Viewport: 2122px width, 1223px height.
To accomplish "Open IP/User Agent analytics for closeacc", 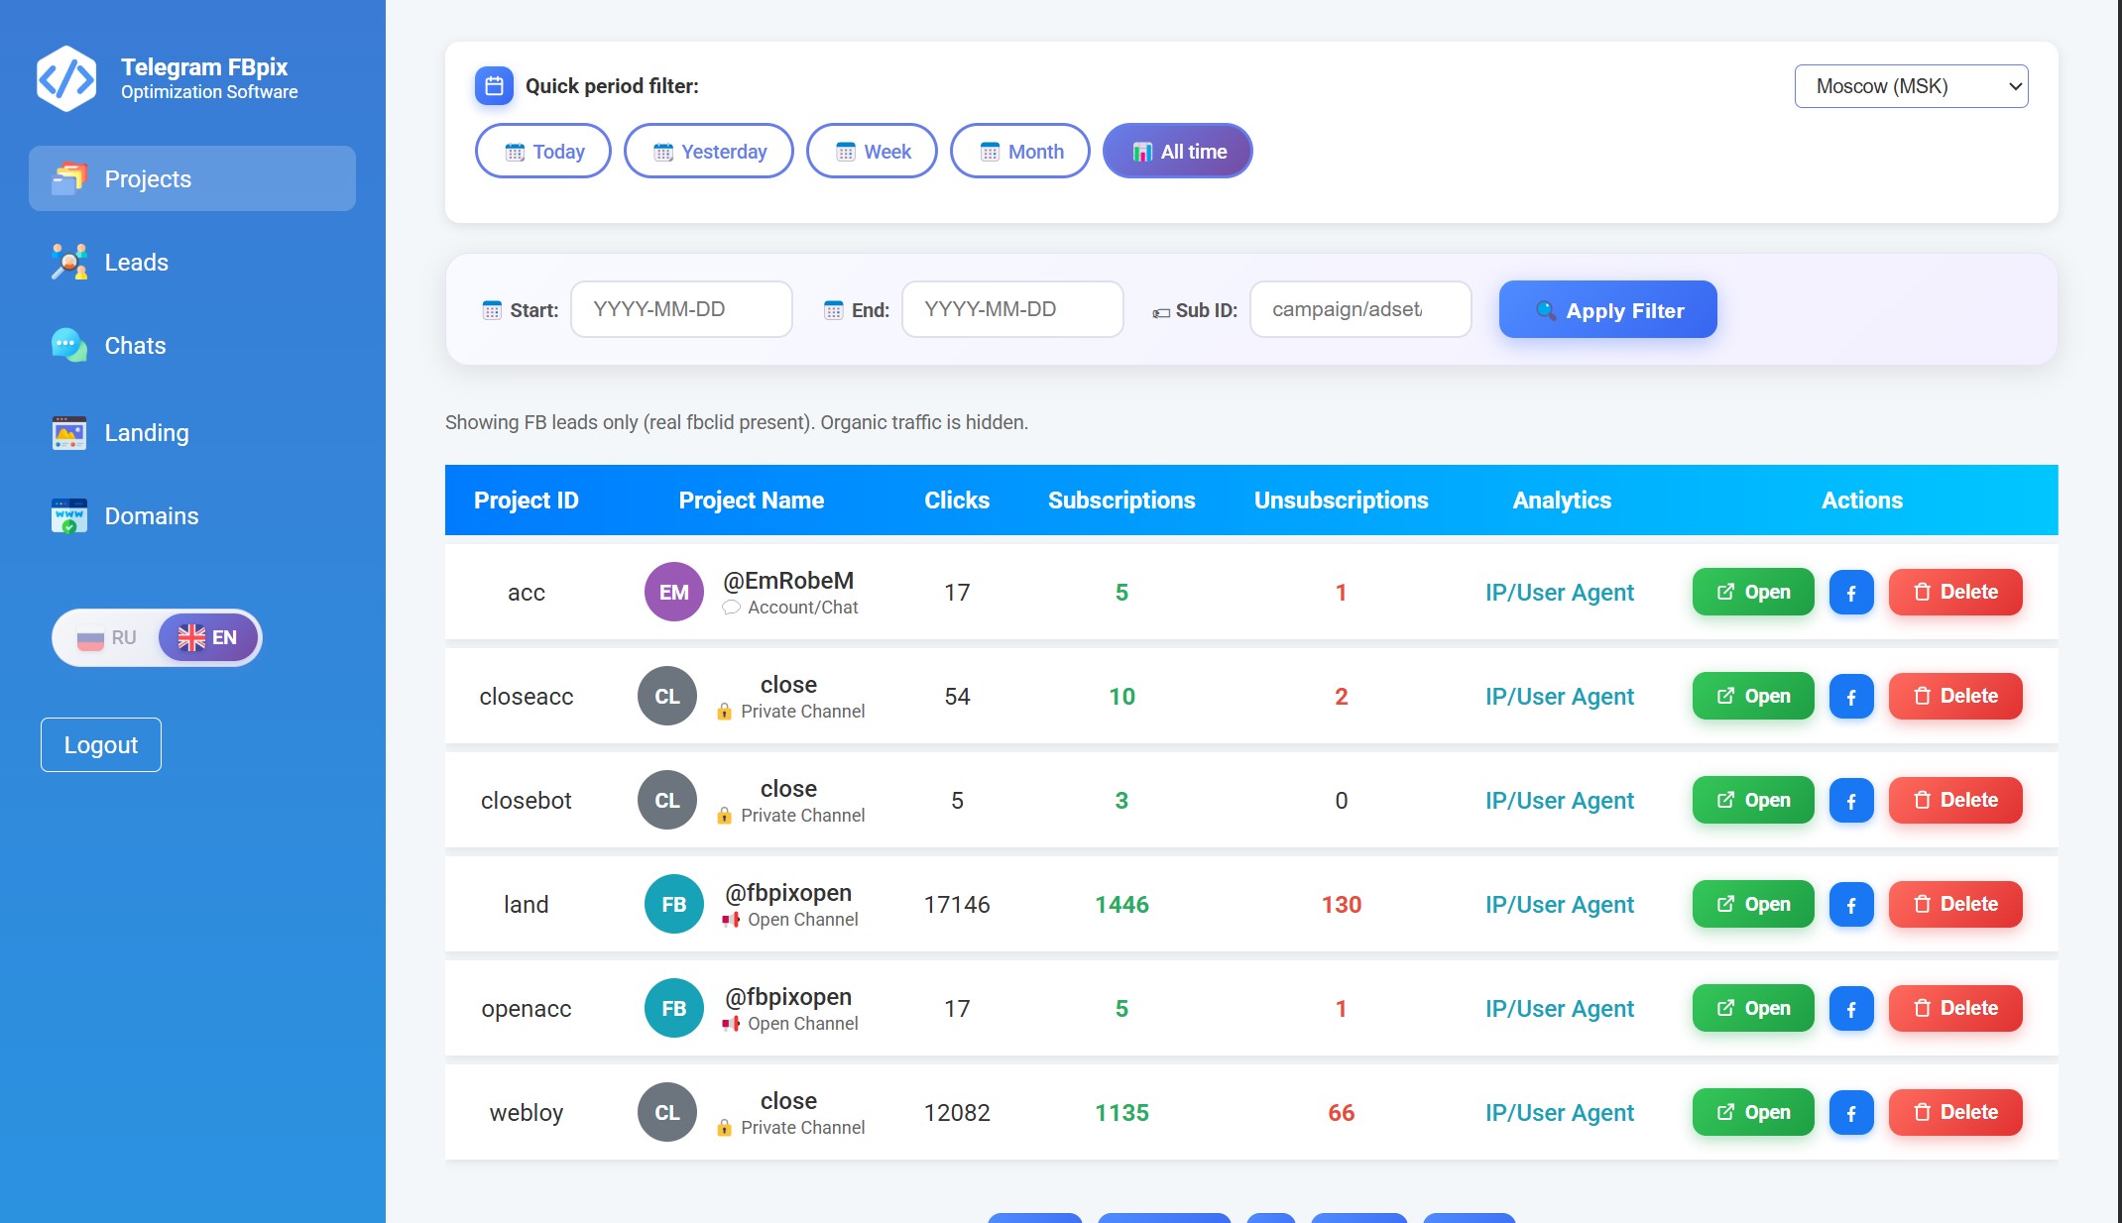I will 1560,697.
